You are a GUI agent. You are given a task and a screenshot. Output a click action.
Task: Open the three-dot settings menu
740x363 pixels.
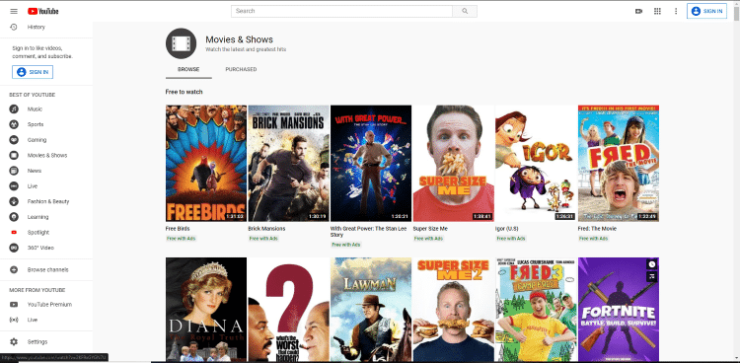pyautogui.click(x=676, y=11)
